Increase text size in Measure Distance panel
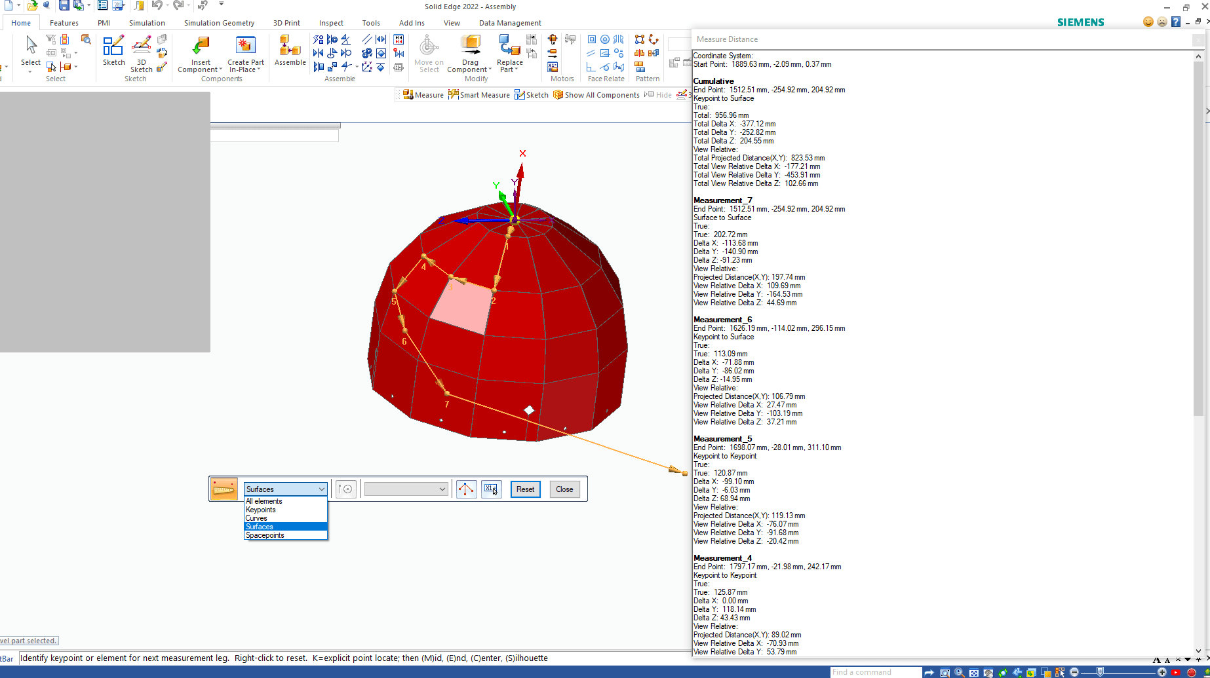1210x678 pixels. (1156, 660)
